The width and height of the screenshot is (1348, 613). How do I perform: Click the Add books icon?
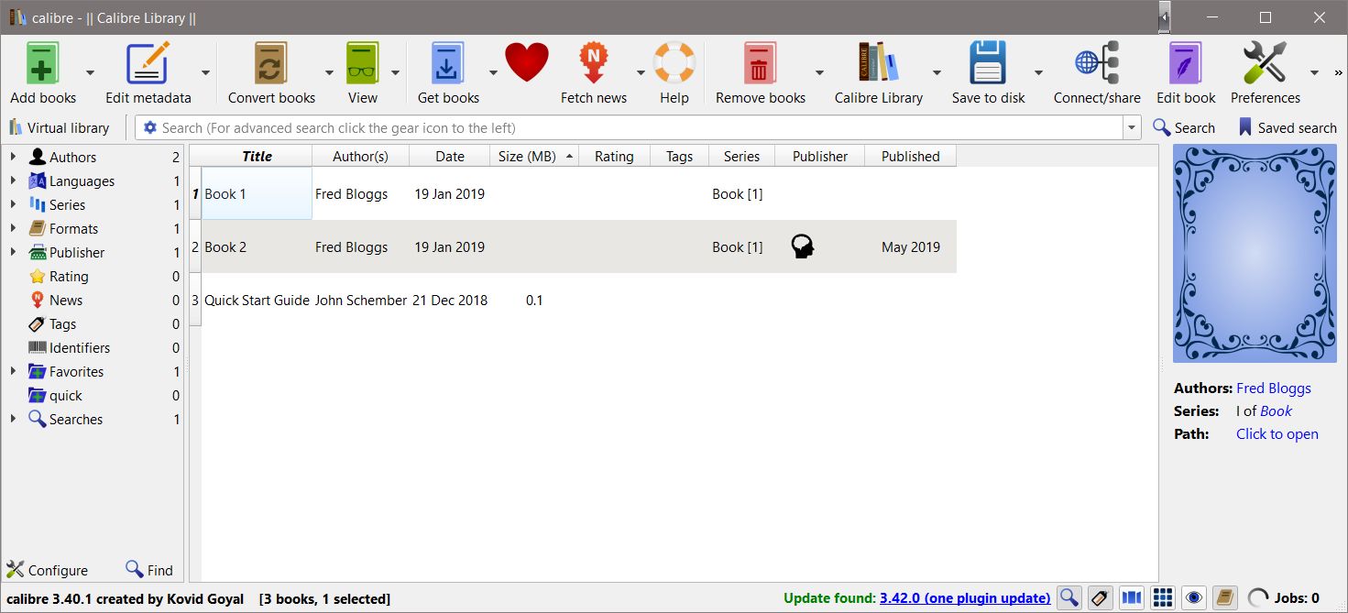click(x=43, y=63)
